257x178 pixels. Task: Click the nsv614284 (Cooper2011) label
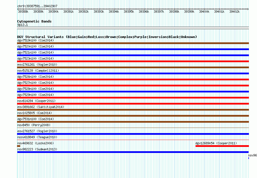36,101
